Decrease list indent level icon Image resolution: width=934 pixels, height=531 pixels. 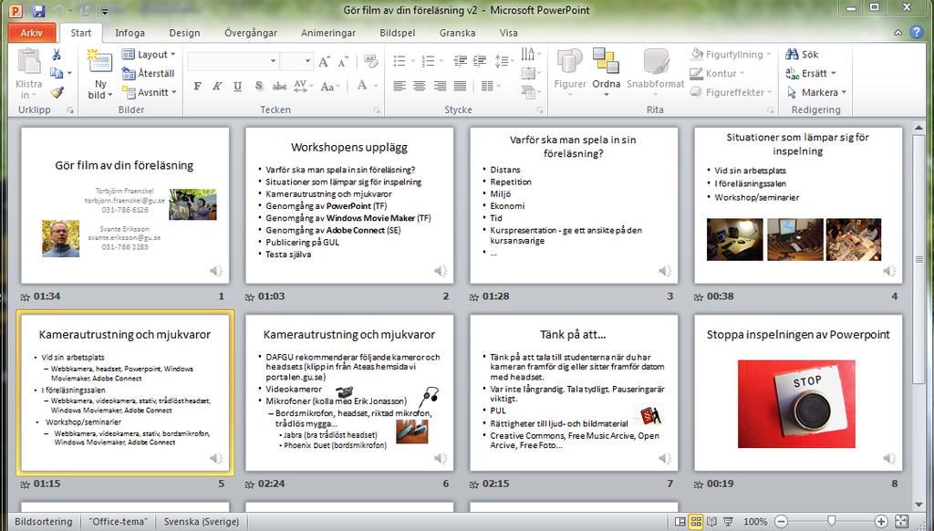tap(460, 61)
